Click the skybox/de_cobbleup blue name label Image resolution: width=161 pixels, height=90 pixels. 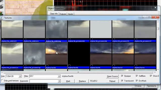click(x=56, y=41)
